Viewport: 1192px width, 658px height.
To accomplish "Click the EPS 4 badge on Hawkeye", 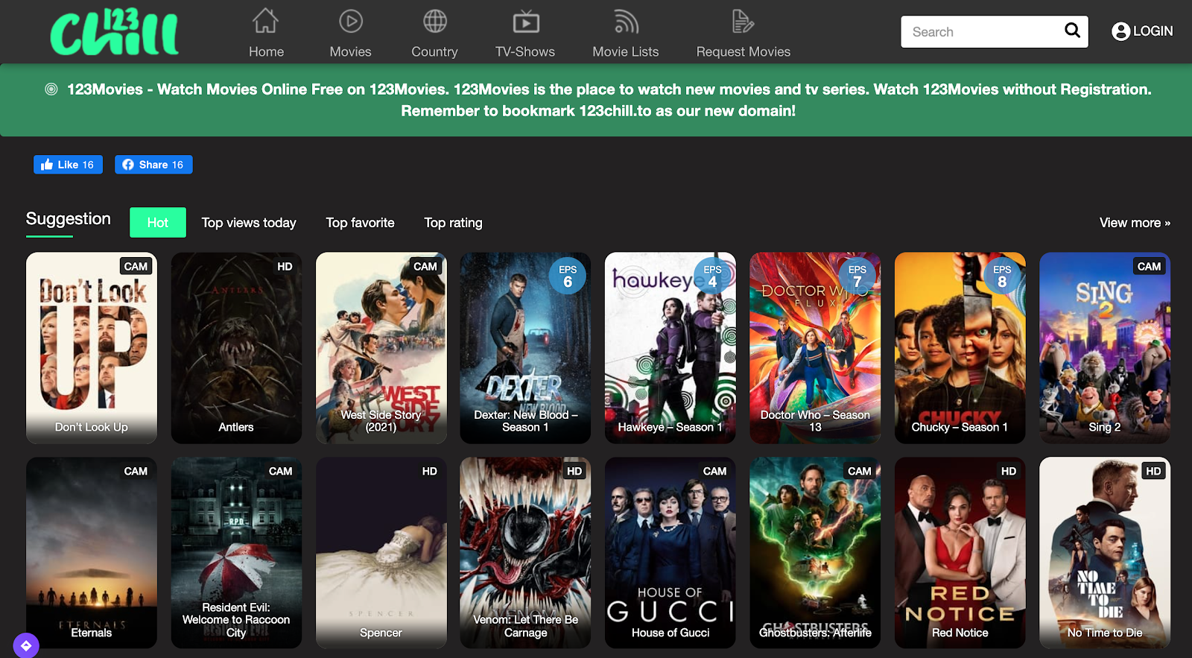I will [x=712, y=276].
